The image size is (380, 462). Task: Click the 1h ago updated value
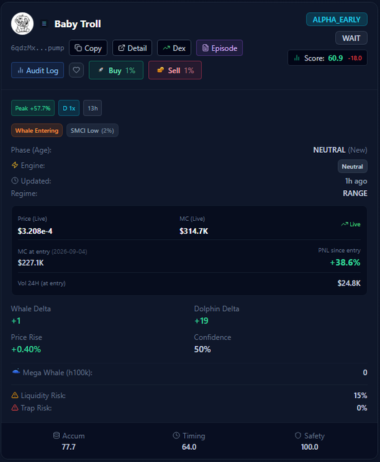point(356,181)
